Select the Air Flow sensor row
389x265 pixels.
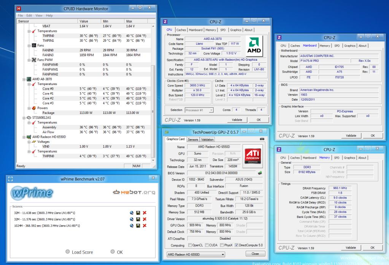tap(84, 132)
